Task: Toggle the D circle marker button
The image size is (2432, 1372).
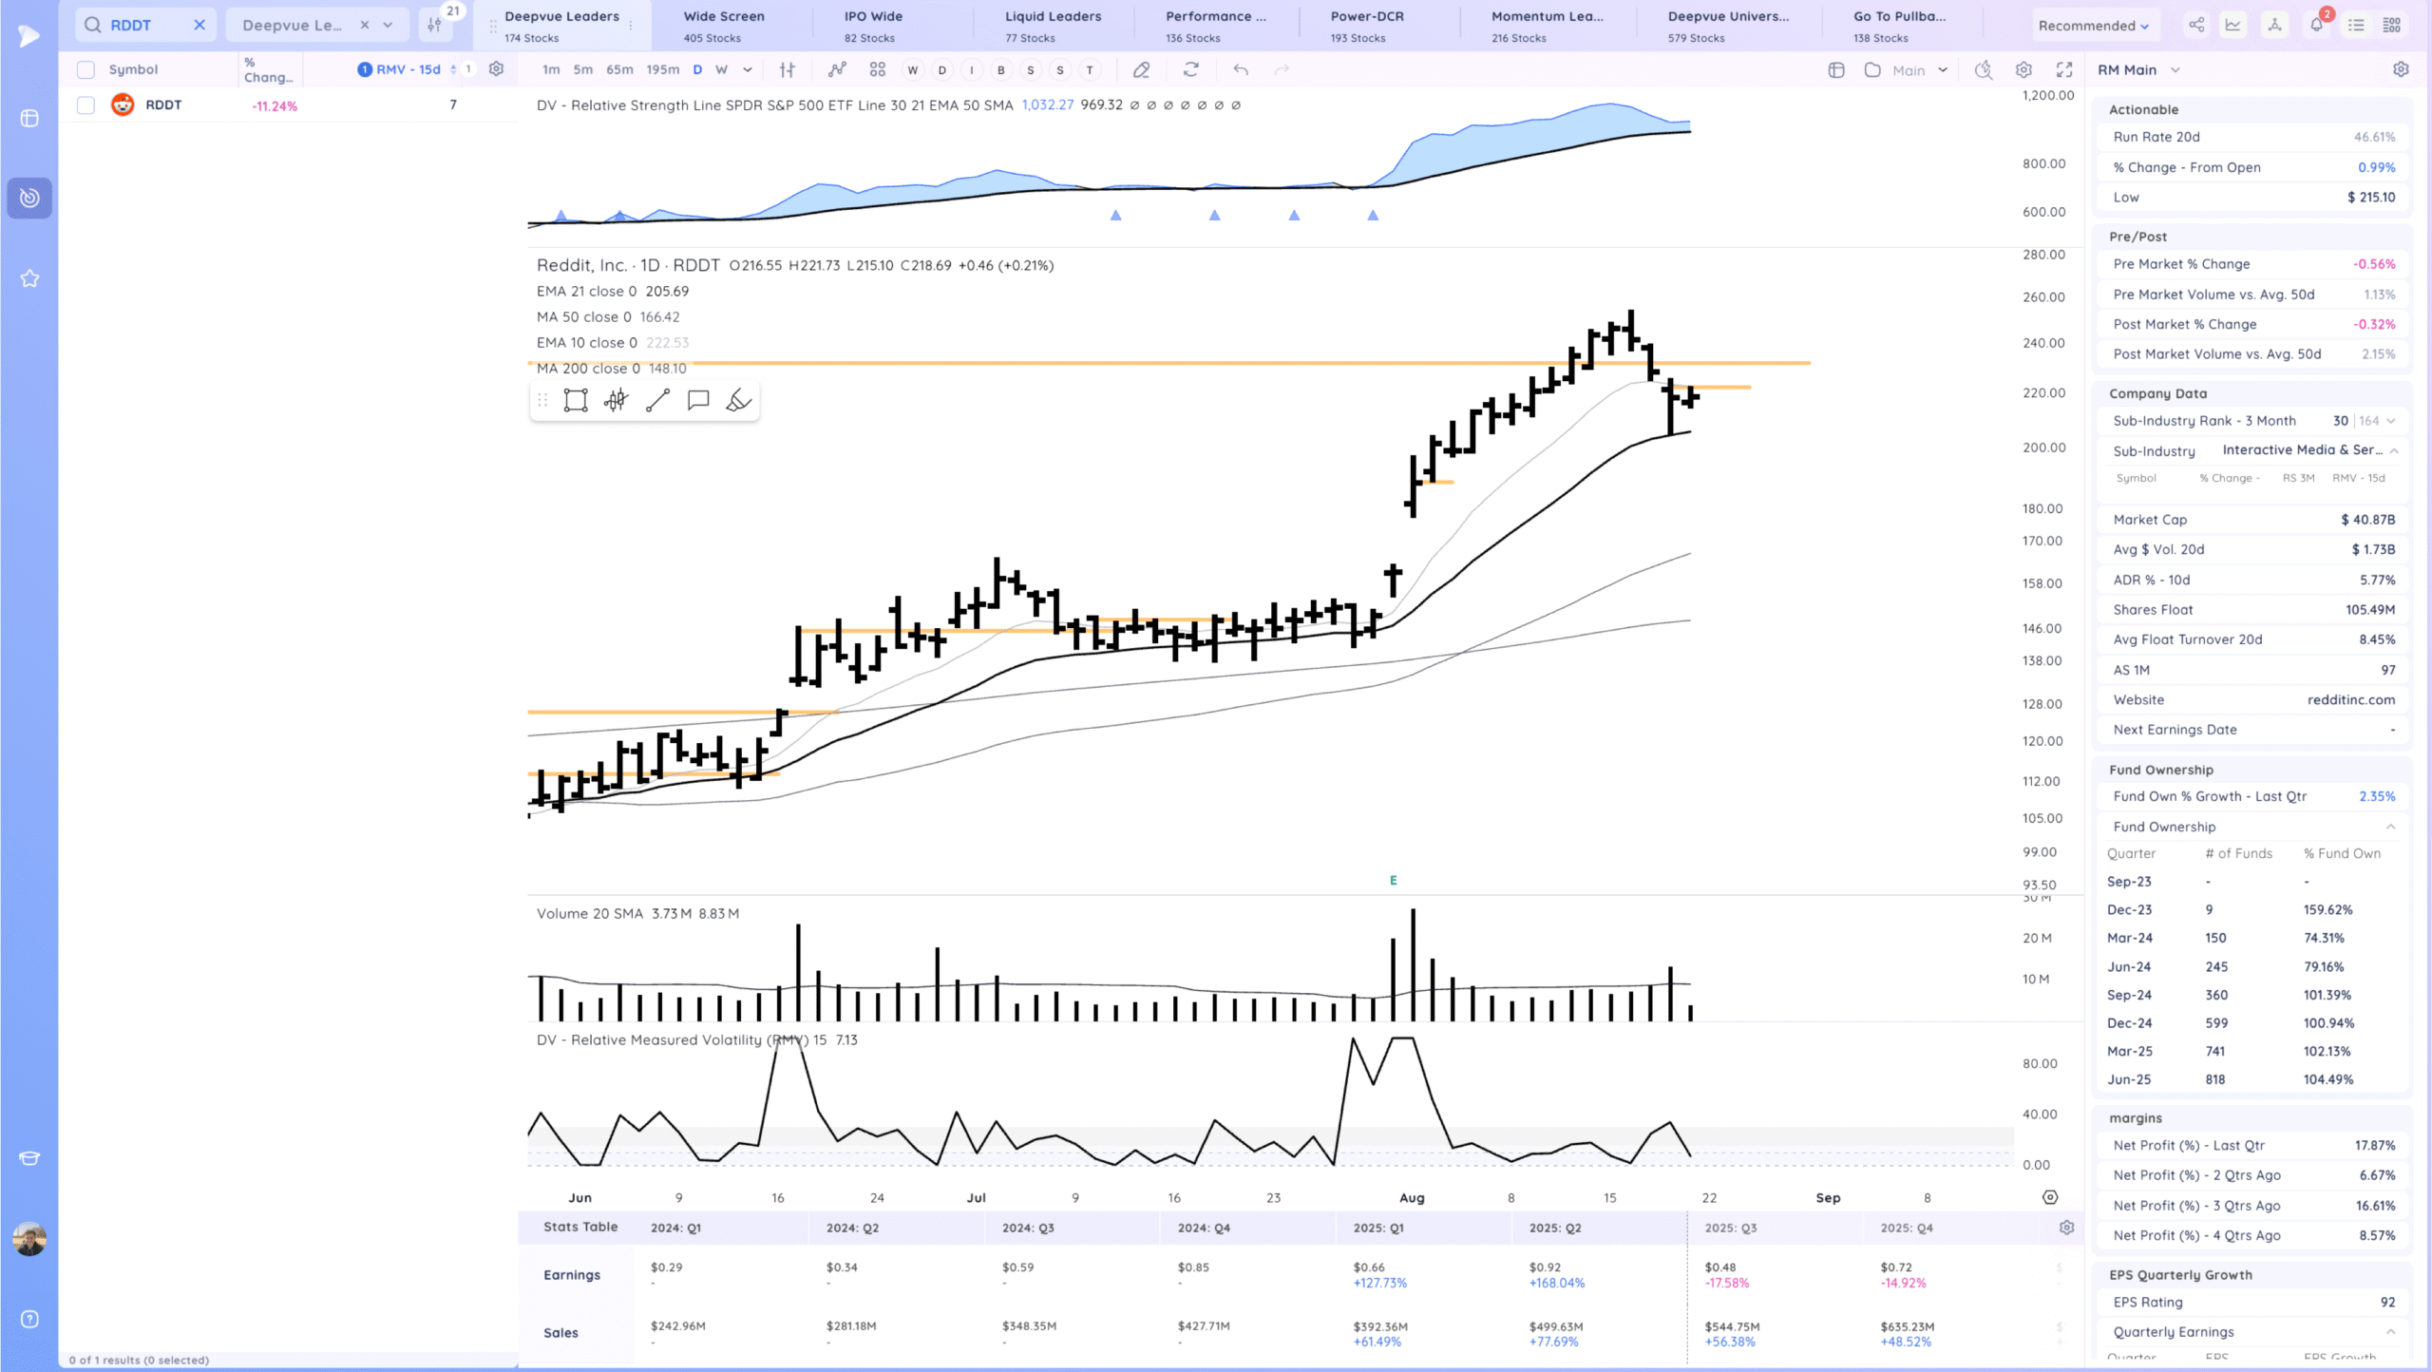Action: tap(942, 69)
